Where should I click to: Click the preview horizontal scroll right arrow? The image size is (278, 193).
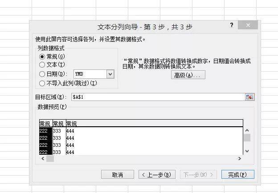[239, 159]
